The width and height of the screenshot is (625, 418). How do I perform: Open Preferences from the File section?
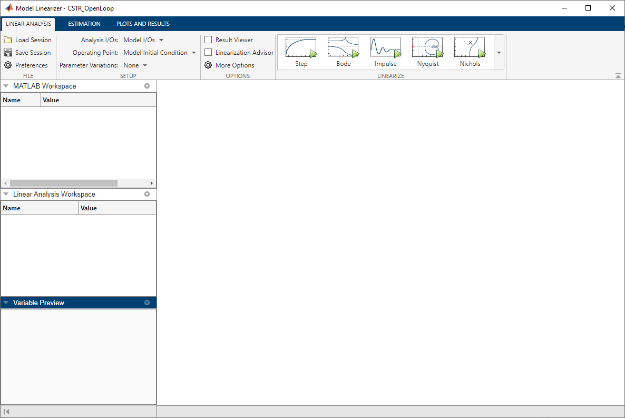pos(27,65)
